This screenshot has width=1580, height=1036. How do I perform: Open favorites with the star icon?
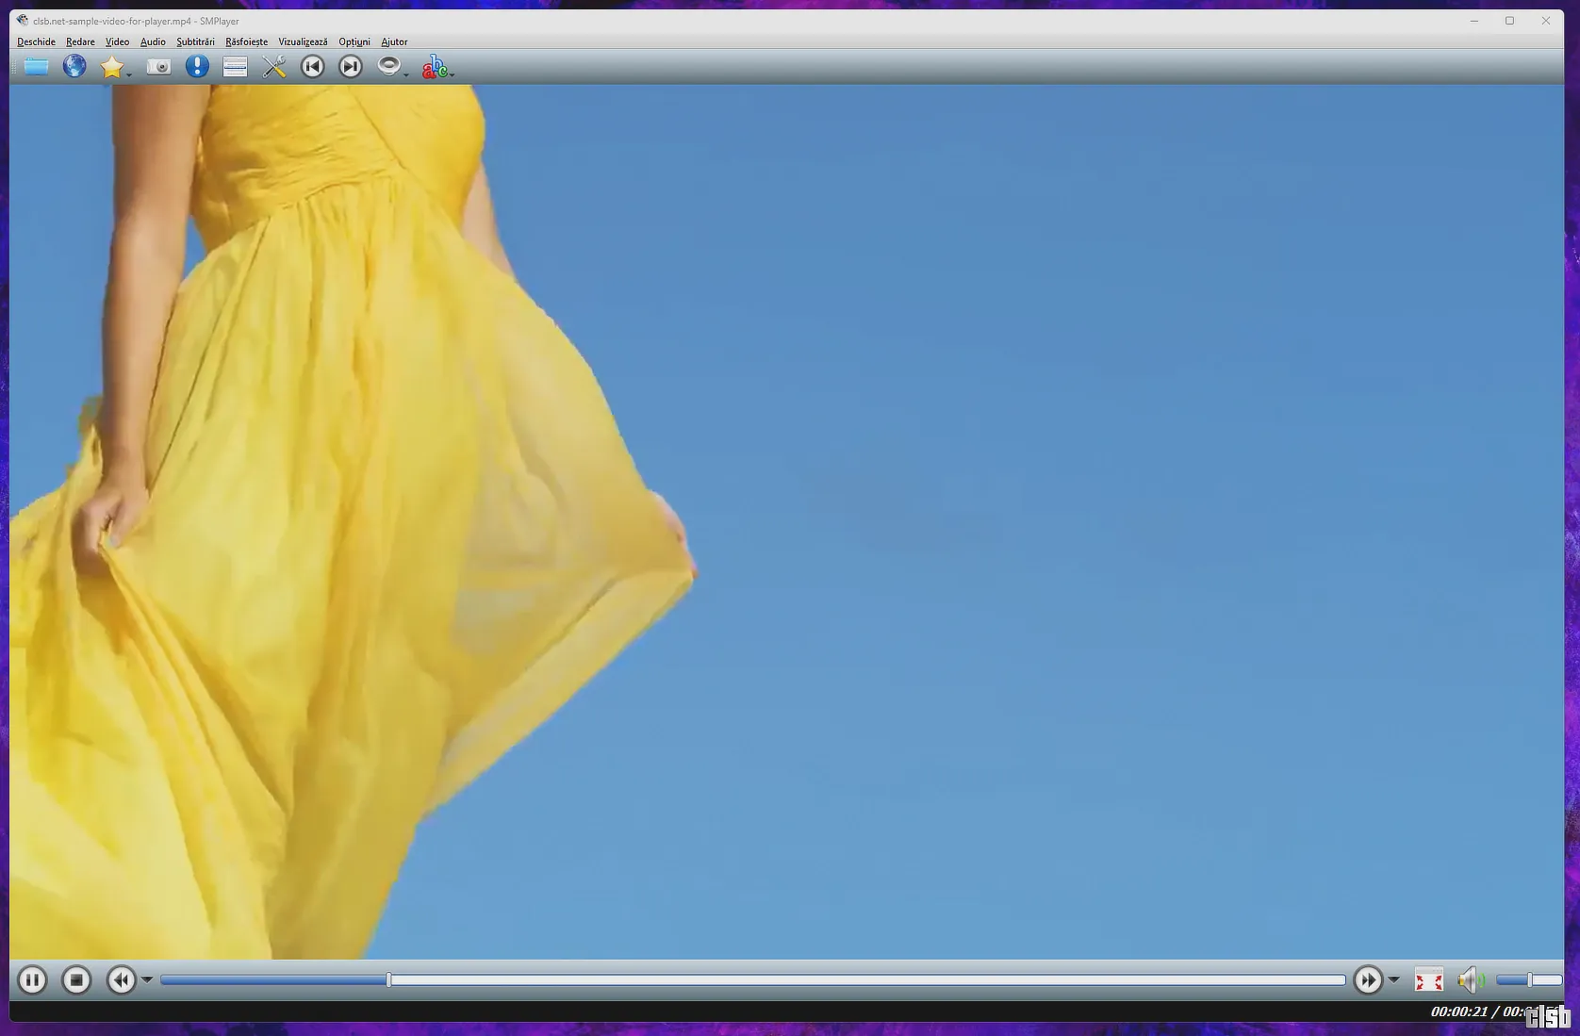click(x=112, y=66)
